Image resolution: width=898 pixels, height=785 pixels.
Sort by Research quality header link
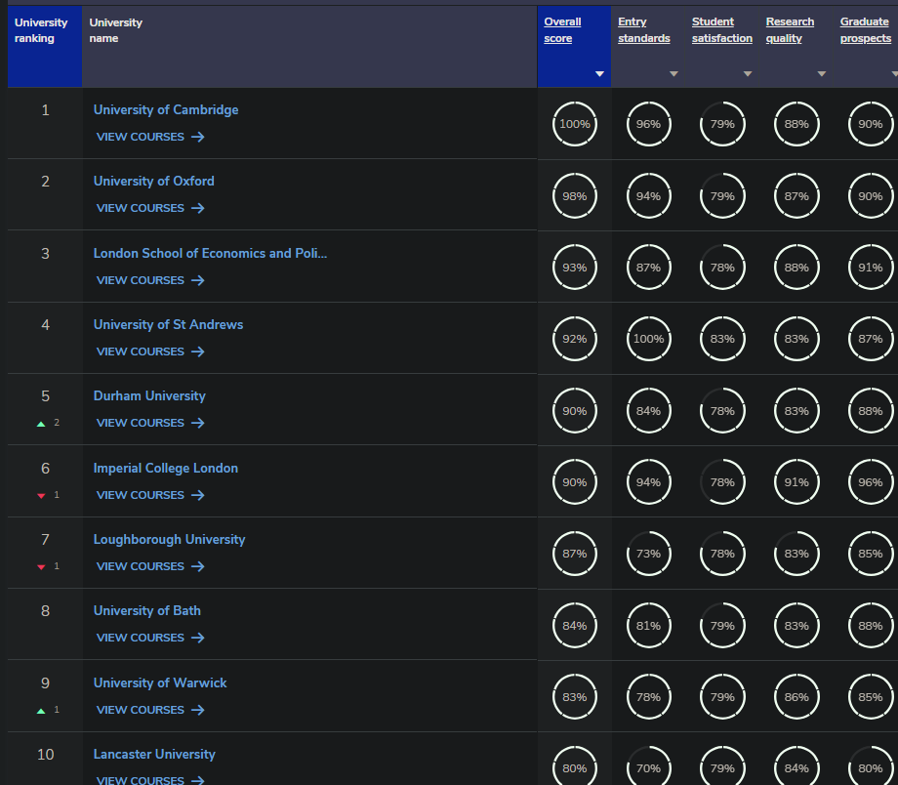coord(790,30)
